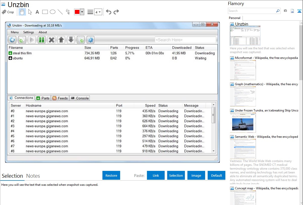Expand the line width dropdown showing 4
Viewport: 303px width, 205px height.
point(98,12)
